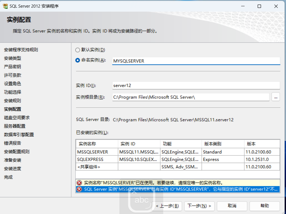Image resolution: width=286 pixels, height=214 pixels.
Task: Click 功能 column header
Action: click(x=181, y=144)
